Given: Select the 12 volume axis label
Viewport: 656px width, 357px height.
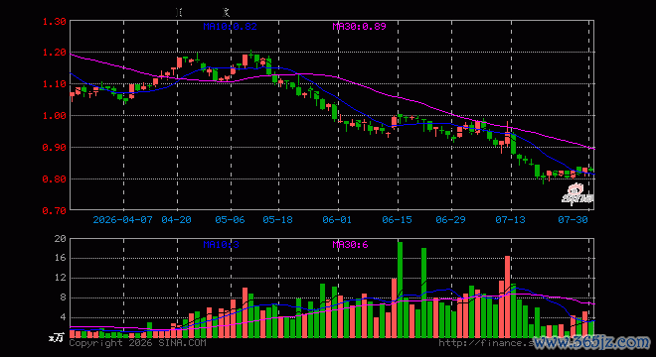Looking at the screenshot, I should pyautogui.click(x=61, y=278).
